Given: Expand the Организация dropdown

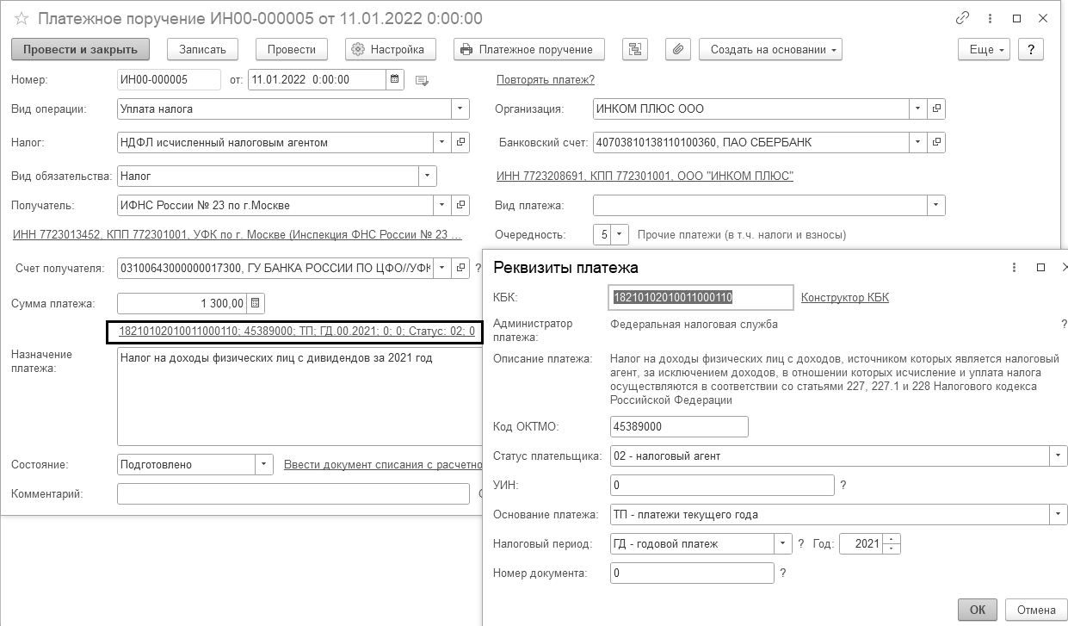Looking at the screenshot, I should click(x=919, y=109).
